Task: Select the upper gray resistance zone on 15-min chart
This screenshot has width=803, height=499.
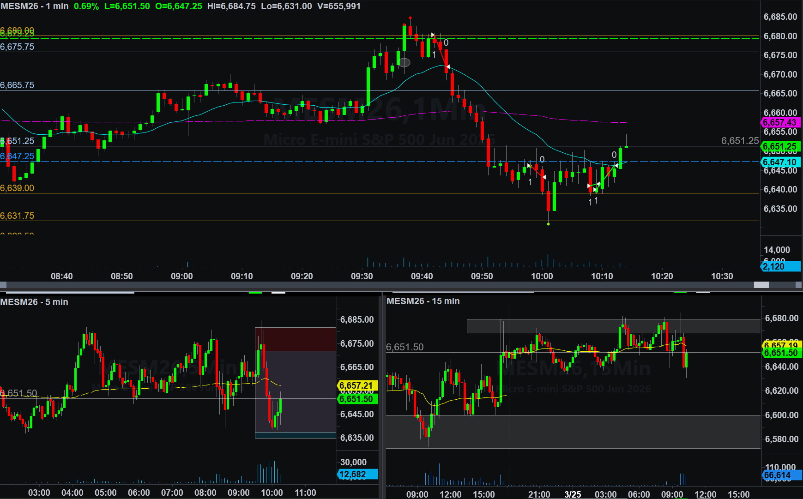Action: [x=613, y=326]
